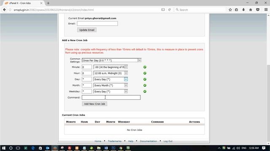Open the Documentation footer link
270x151 pixels.
(x=148, y=141)
